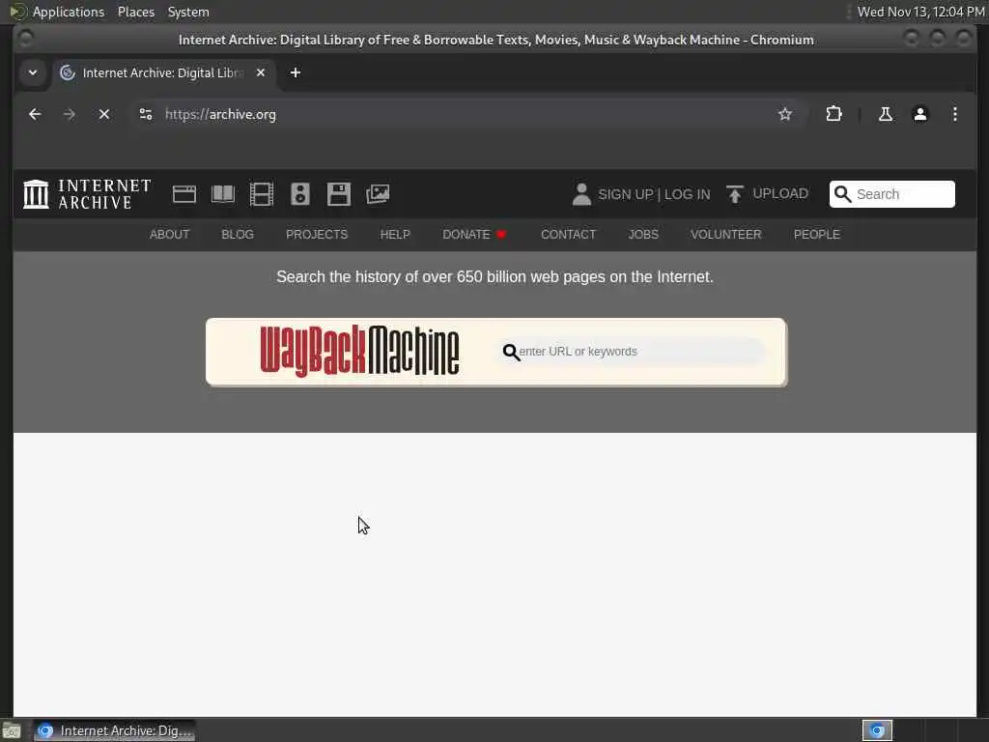Screen dimensions: 989x742
Task: Click the Chromium workspace switcher icon in bottom panel
Action: tap(877, 730)
